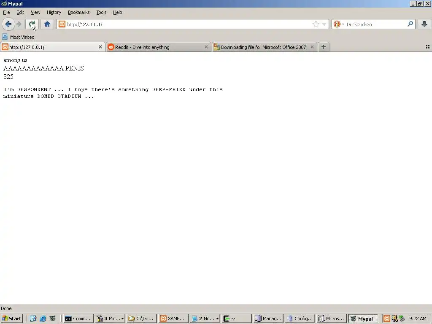Click the 'miniature DOMED STADIUM' text line

point(49,96)
